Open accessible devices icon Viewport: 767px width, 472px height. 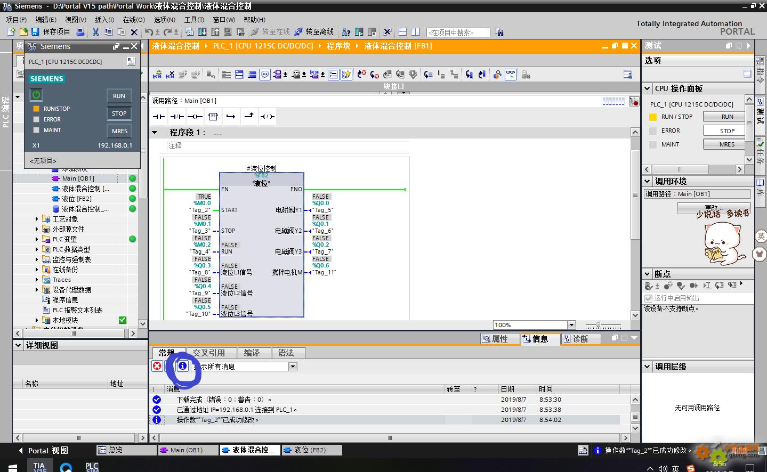tap(345, 32)
